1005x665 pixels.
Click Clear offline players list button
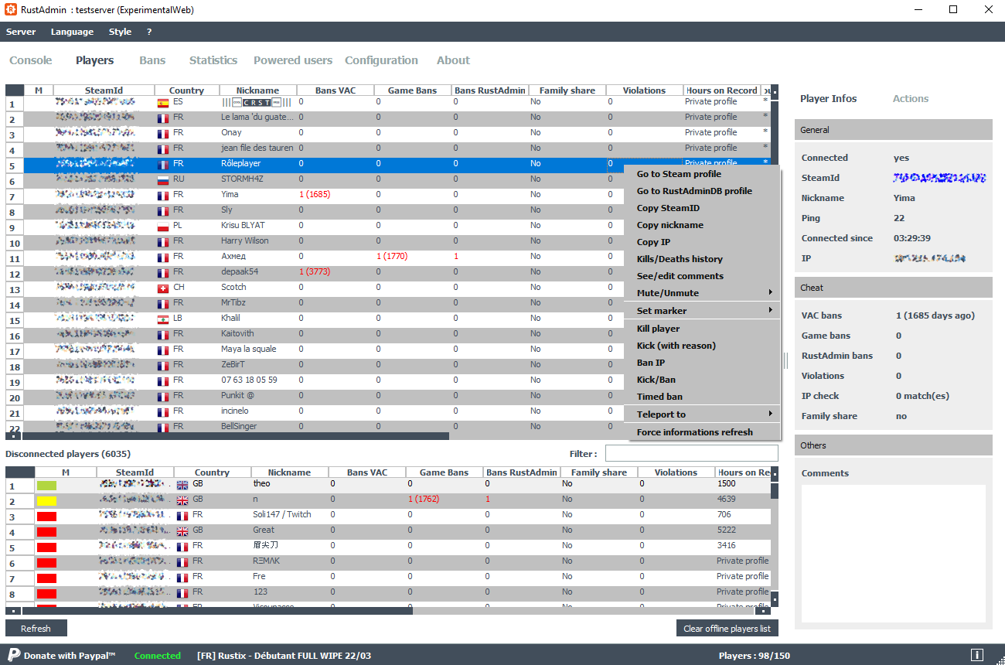click(727, 628)
